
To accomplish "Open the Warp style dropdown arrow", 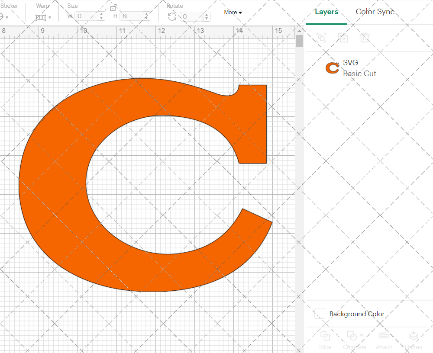I will click(x=49, y=16).
